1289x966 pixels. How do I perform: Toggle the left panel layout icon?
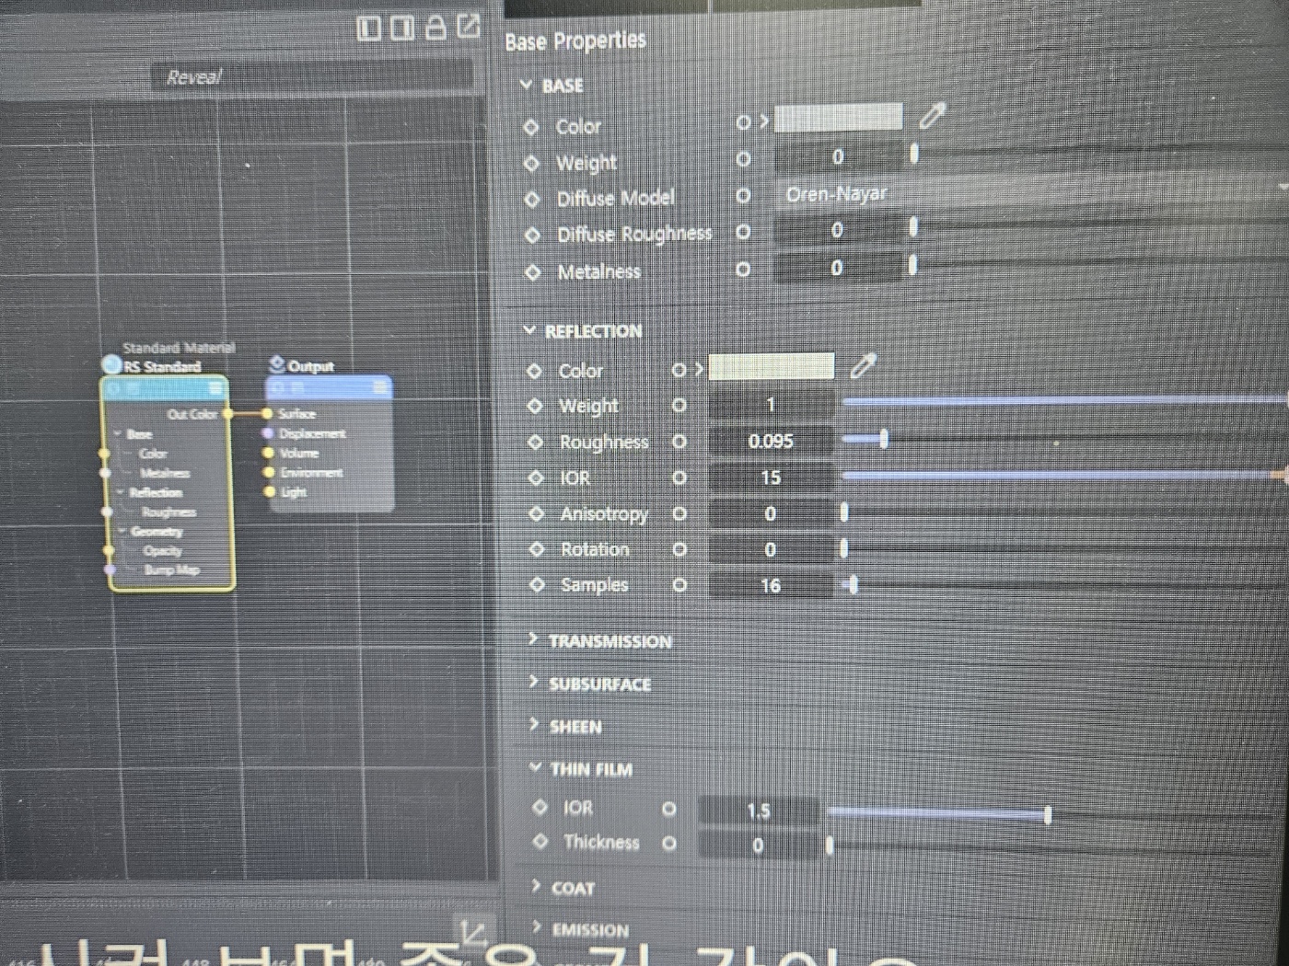tap(368, 29)
